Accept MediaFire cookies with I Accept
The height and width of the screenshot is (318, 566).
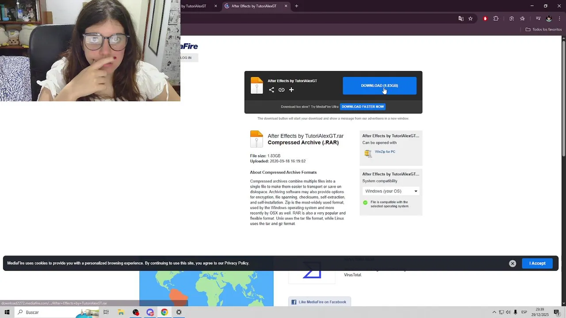537,263
